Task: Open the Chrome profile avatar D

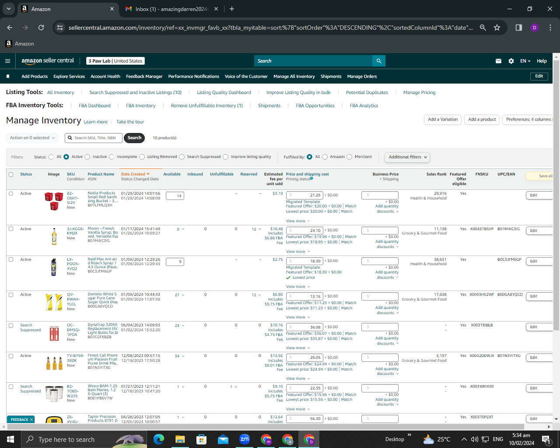Action: (534, 28)
